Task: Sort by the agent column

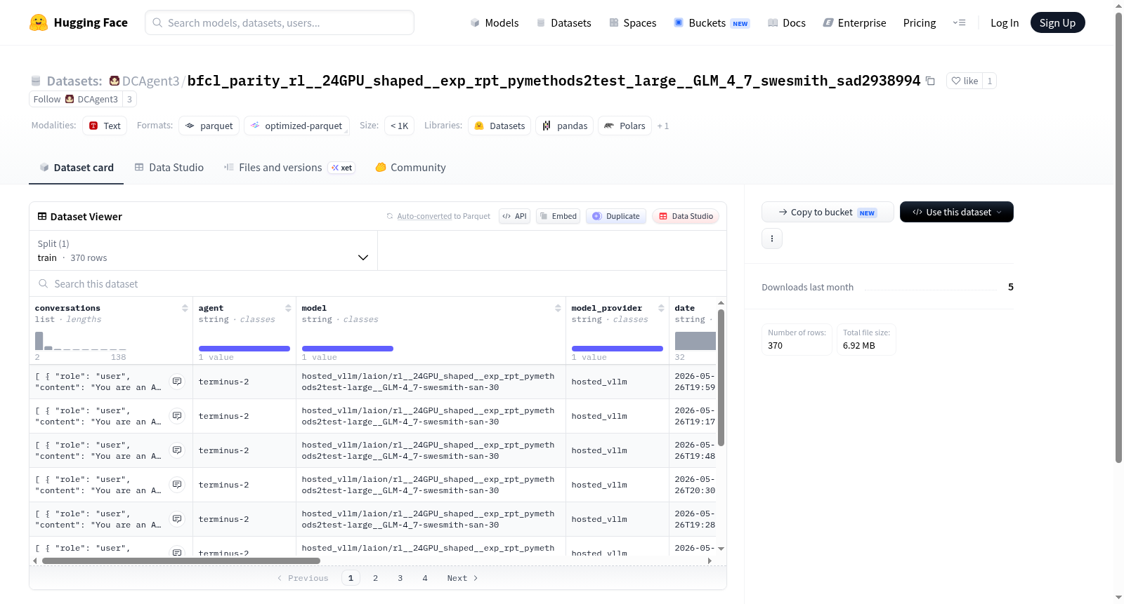Action: tap(288, 308)
